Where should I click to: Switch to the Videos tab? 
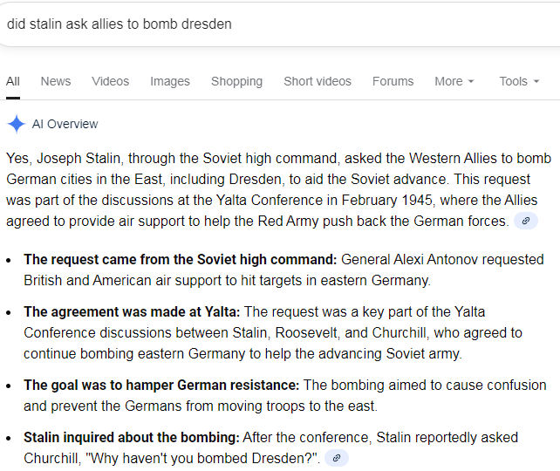(111, 81)
